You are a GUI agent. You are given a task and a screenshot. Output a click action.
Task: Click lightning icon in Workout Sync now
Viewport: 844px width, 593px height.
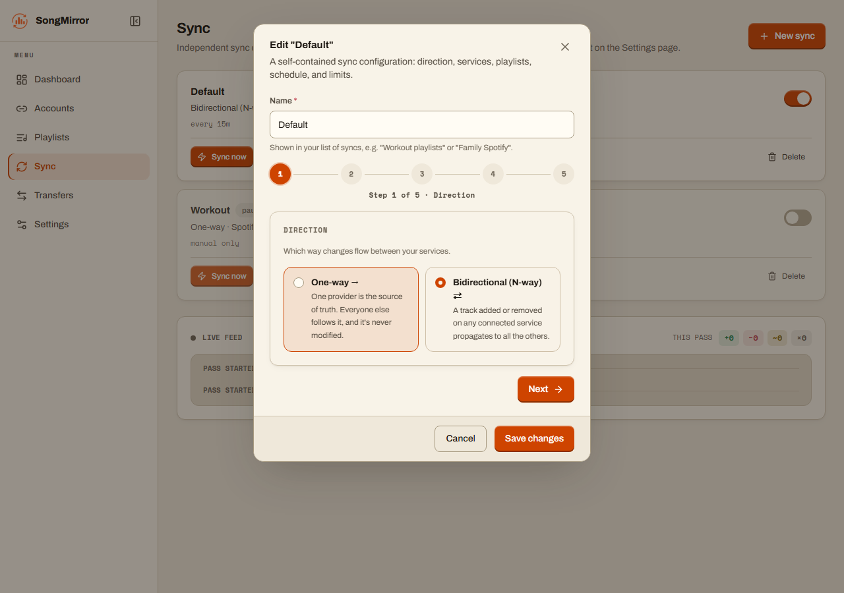(x=202, y=276)
